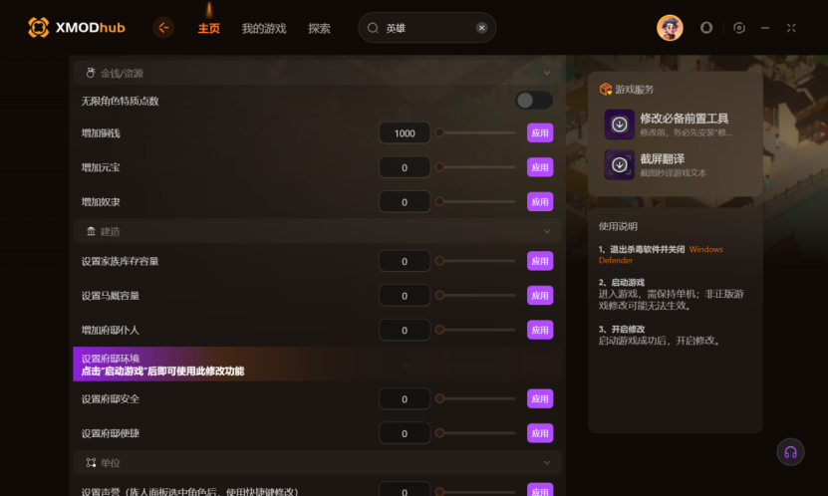
Task: Download the 修改必备前置工具 tool
Action: click(620, 124)
